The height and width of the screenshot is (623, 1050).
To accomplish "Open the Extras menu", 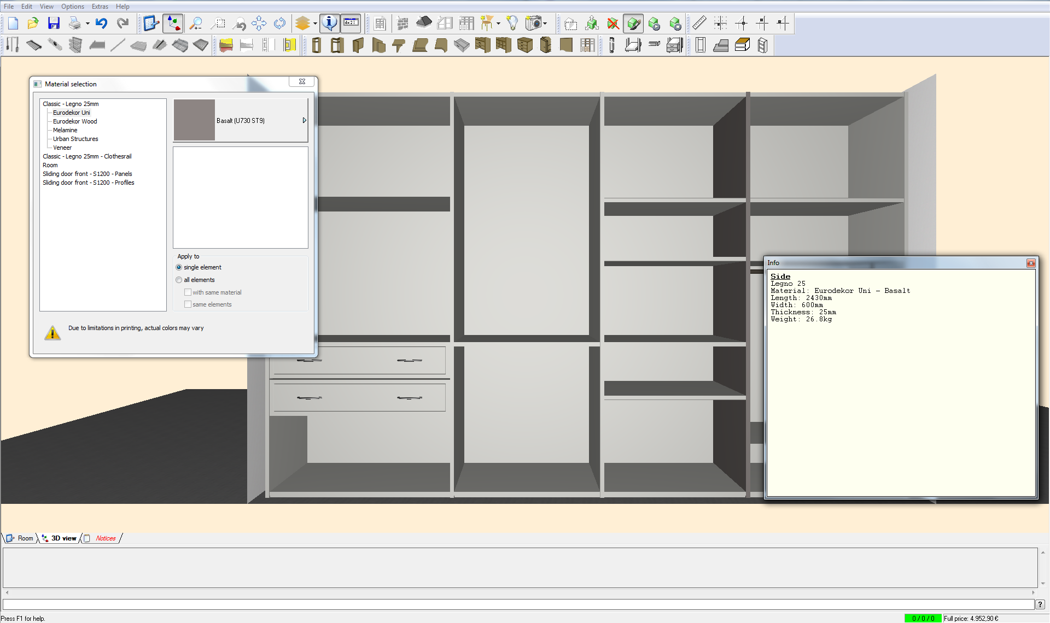I will click(100, 6).
